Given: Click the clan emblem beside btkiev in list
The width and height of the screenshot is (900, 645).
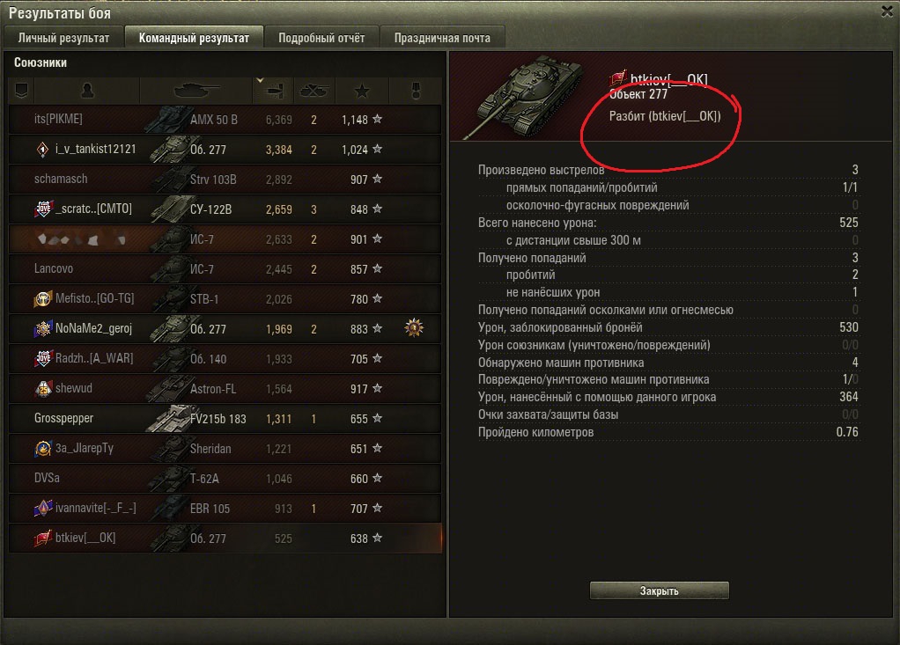Looking at the screenshot, I should [43, 538].
